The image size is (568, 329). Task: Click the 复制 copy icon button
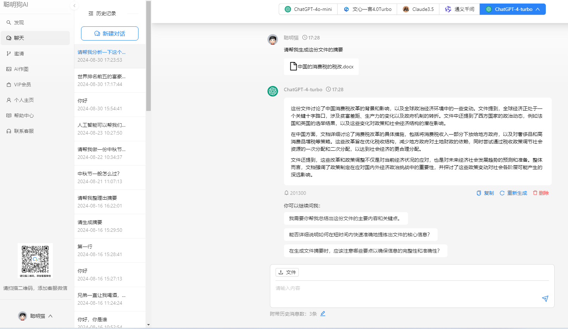point(485,193)
